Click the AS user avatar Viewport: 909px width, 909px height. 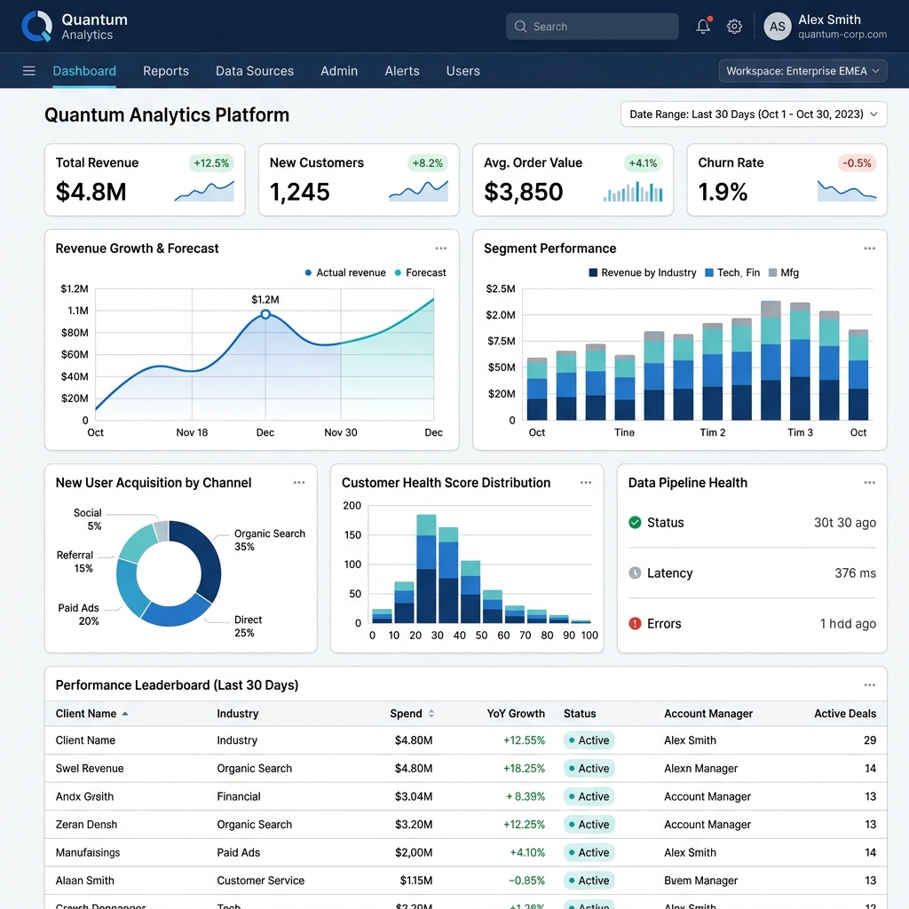click(x=778, y=27)
